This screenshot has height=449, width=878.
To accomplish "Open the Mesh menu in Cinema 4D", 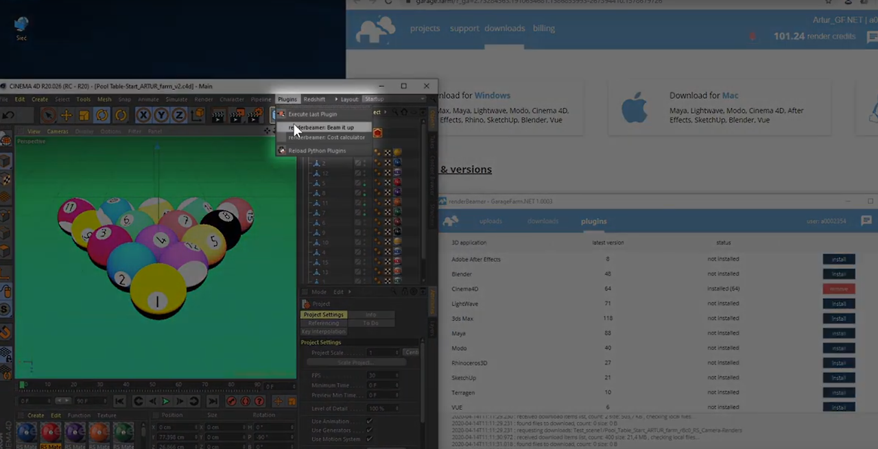I will coord(104,99).
